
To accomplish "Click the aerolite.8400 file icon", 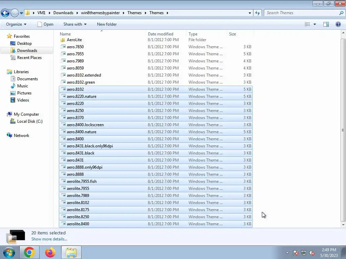I will tap(63, 224).
